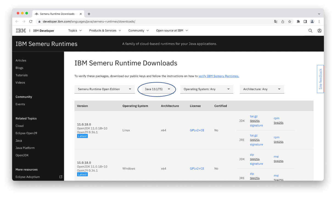Click the IBM logo in the header
The image size is (336, 197).
coord(21,30)
